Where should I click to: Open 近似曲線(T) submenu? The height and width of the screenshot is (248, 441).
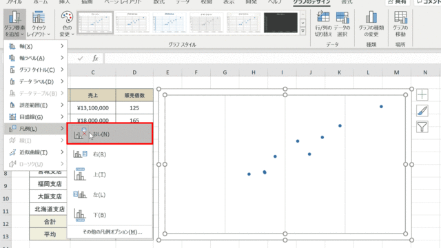tap(36, 152)
